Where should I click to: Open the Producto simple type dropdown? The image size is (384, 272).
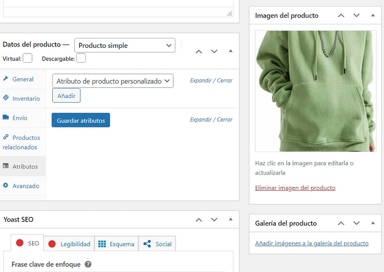click(x=125, y=45)
